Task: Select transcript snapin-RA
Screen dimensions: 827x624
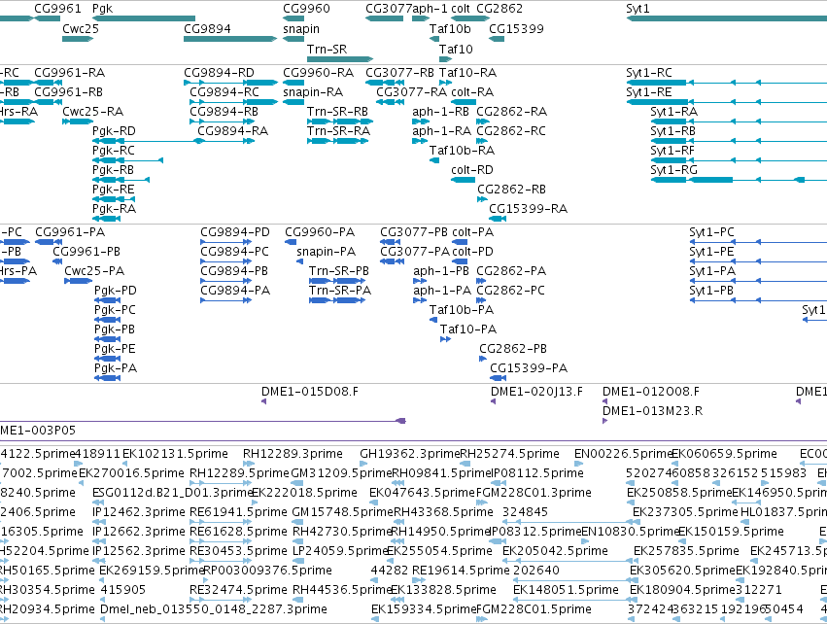Action: coord(313,91)
